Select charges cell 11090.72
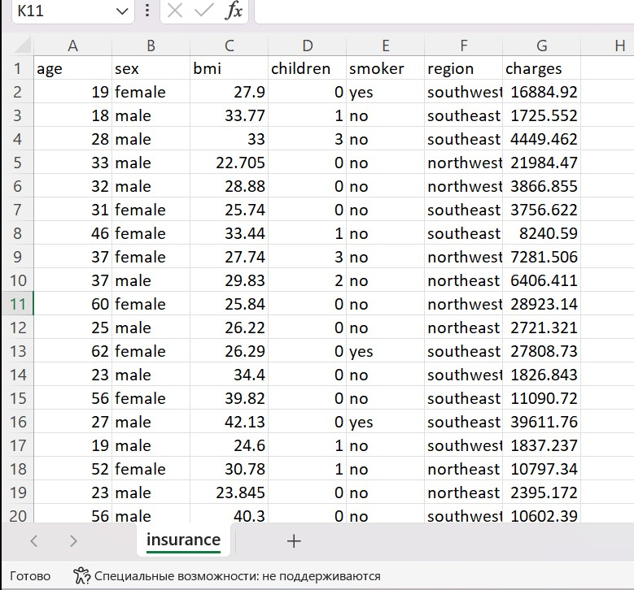 541,398
